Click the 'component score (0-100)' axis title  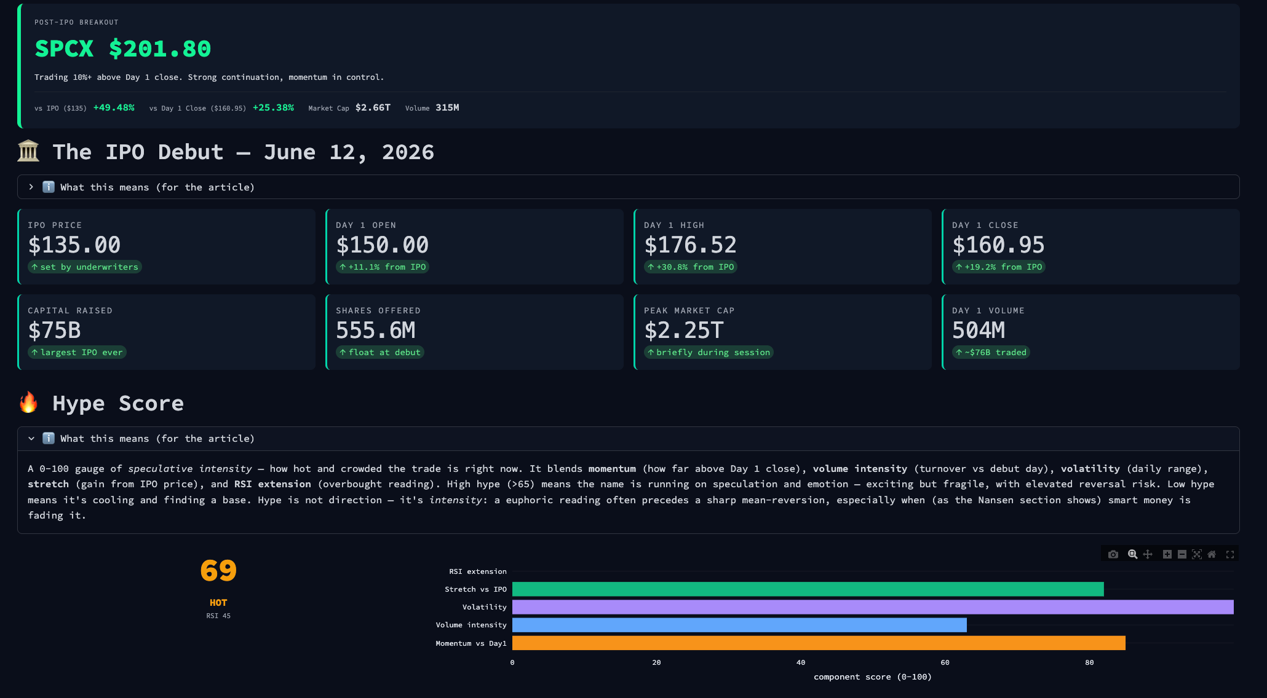click(x=873, y=676)
